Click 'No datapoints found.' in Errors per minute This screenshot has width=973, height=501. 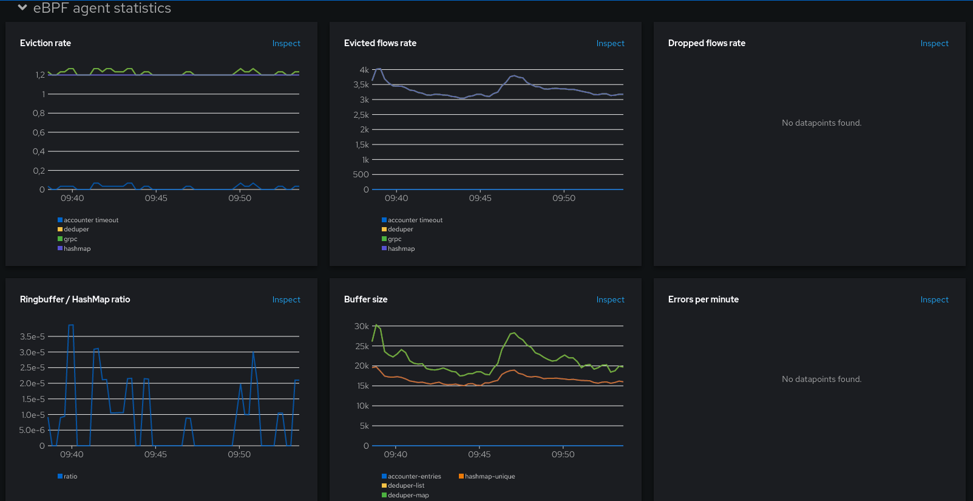[x=821, y=379]
